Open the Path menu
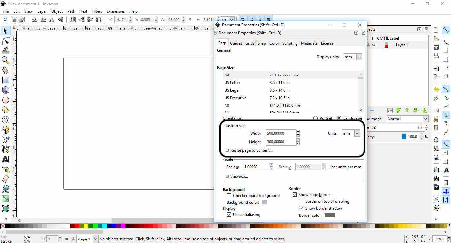Screen dimensions: 451x243 71,11
